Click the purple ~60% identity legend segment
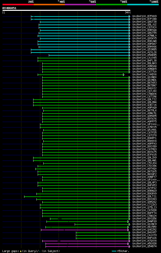The width and height of the screenshot is (161, 253). pyautogui.click(x=80, y=5)
